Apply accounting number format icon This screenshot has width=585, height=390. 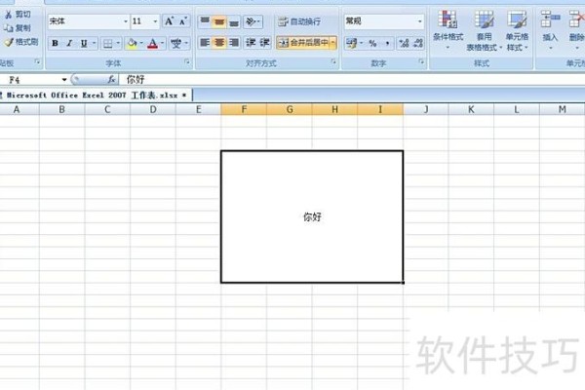(351, 43)
